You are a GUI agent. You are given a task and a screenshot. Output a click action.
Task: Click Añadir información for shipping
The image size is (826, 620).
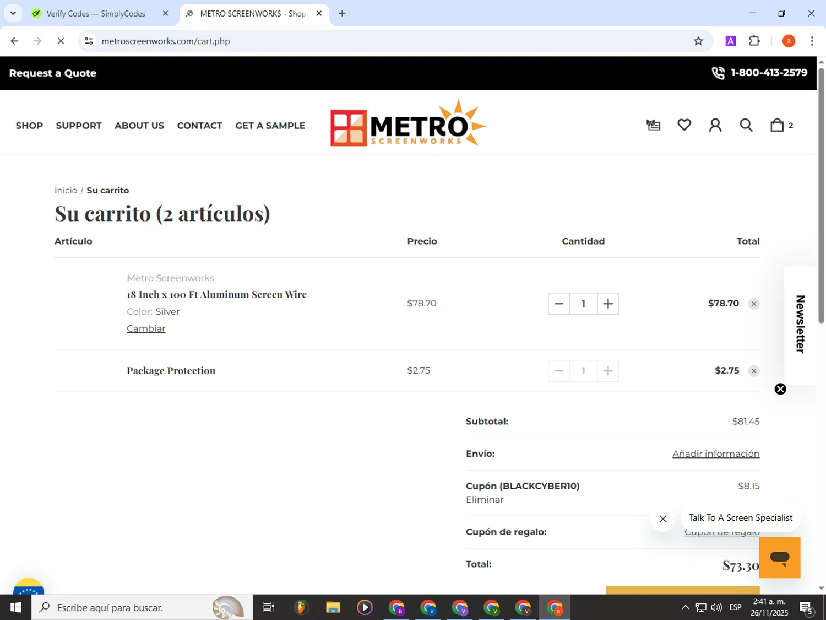(716, 454)
